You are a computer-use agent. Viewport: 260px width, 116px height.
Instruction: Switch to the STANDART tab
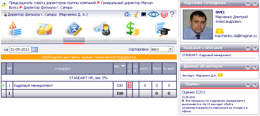pos(74,40)
